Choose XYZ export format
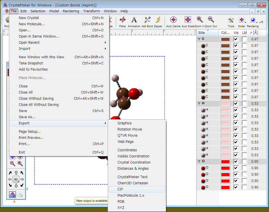269x212 pixels. click(137, 208)
